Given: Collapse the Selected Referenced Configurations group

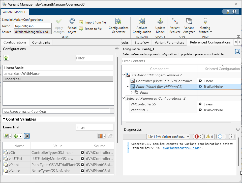Looking at the screenshot, I should [124, 98].
